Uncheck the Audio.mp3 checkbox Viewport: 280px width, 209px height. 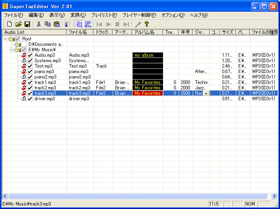point(30,55)
